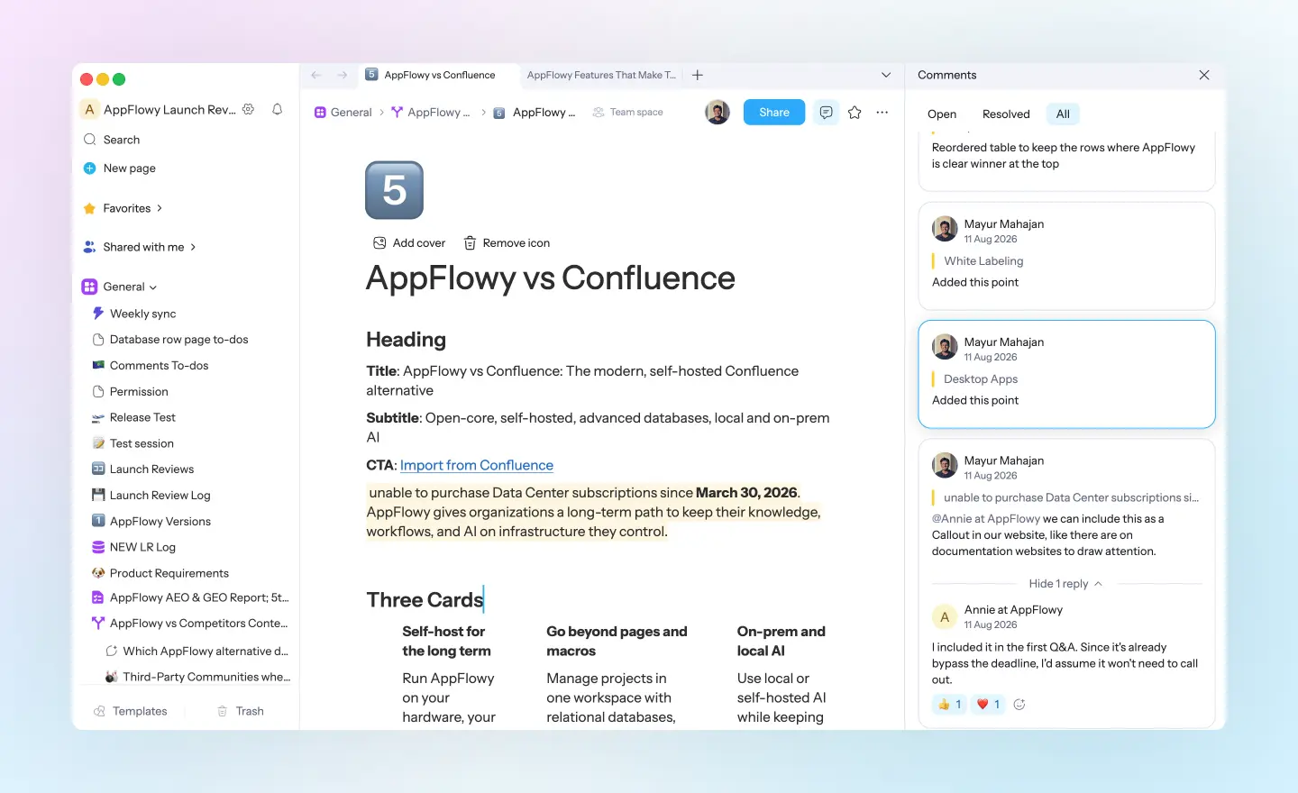Click the number 5 page icon
1298x793 pixels.
click(x=394, y=190)
